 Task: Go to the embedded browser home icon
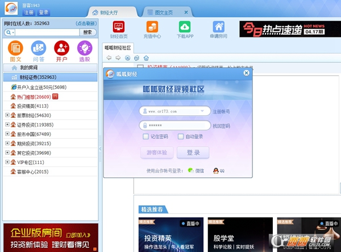146,58
